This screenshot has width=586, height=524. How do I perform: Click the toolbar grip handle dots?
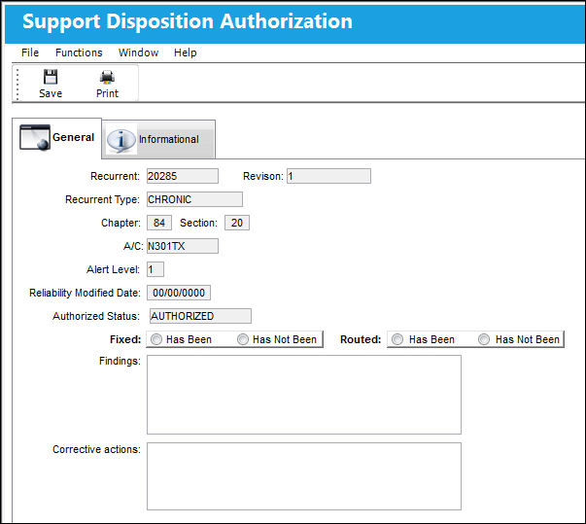click(17, 85)
